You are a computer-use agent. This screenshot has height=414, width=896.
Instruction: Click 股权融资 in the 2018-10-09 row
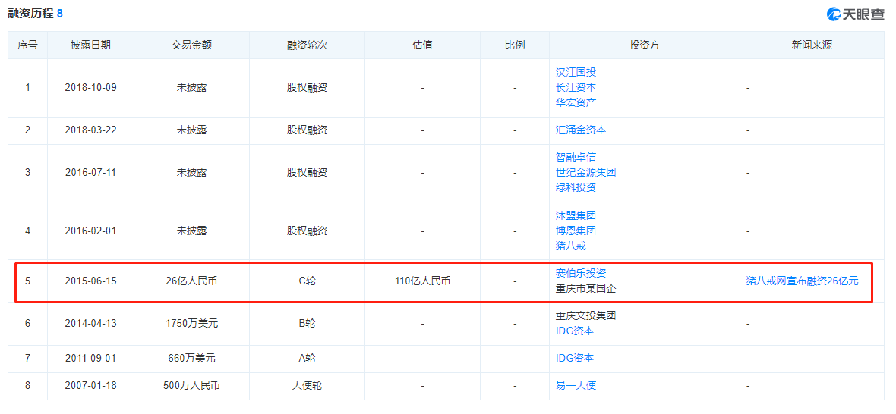point(308,89)
